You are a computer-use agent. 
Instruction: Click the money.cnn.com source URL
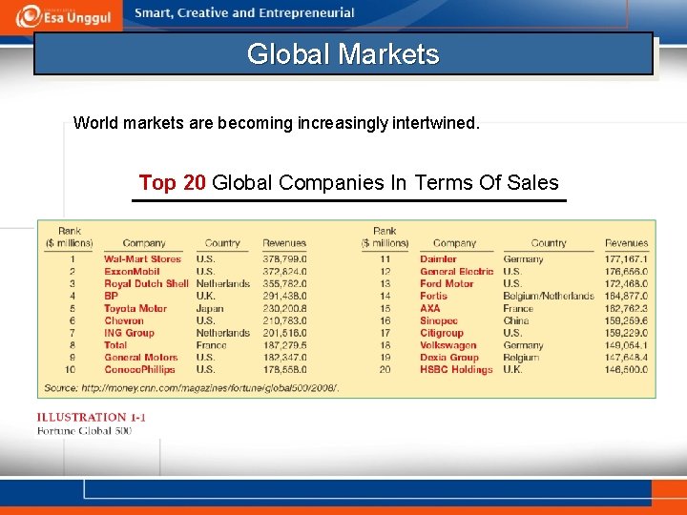(210, 388)
